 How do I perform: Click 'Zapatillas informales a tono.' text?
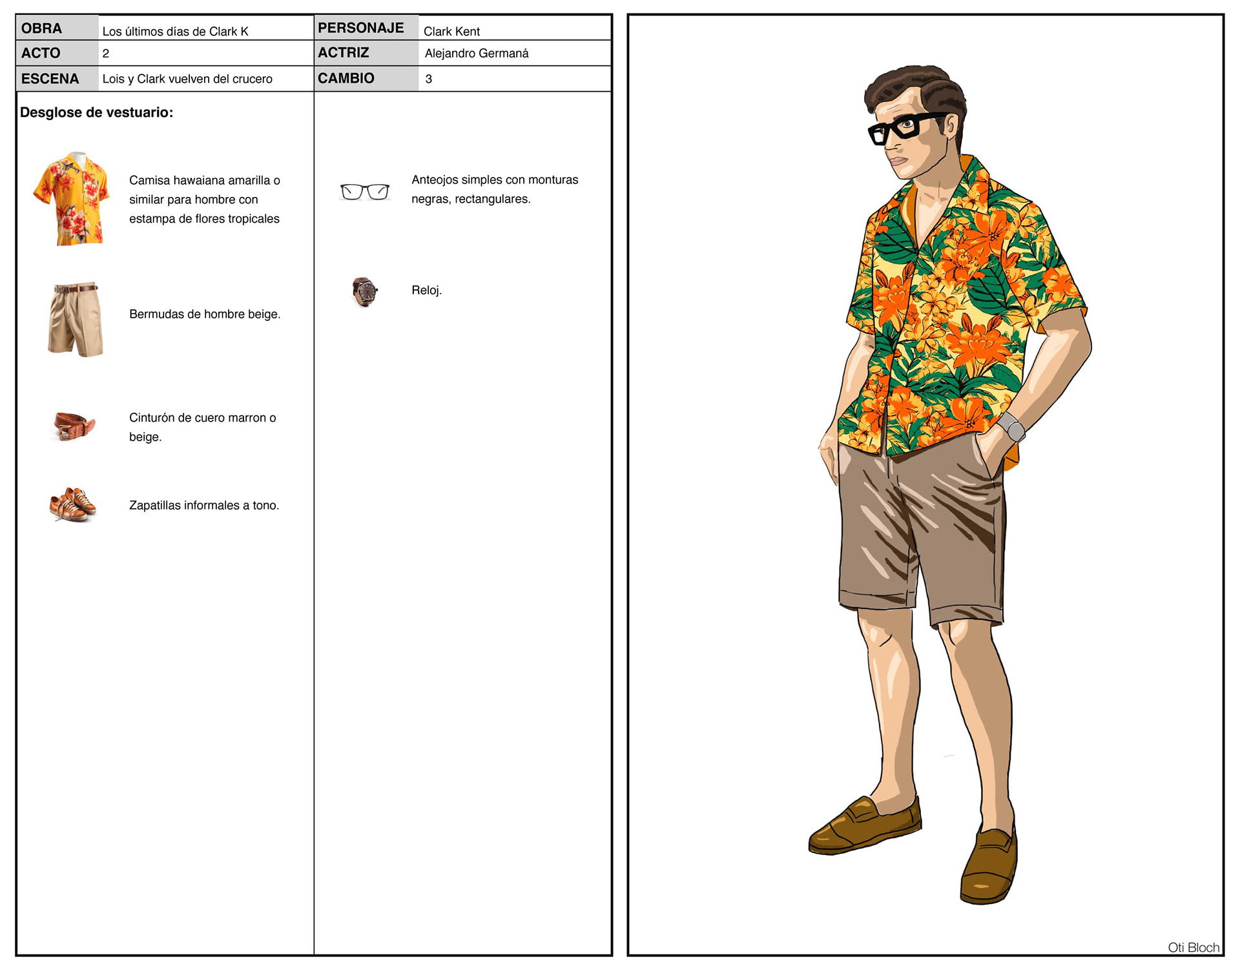pos(204,505)
